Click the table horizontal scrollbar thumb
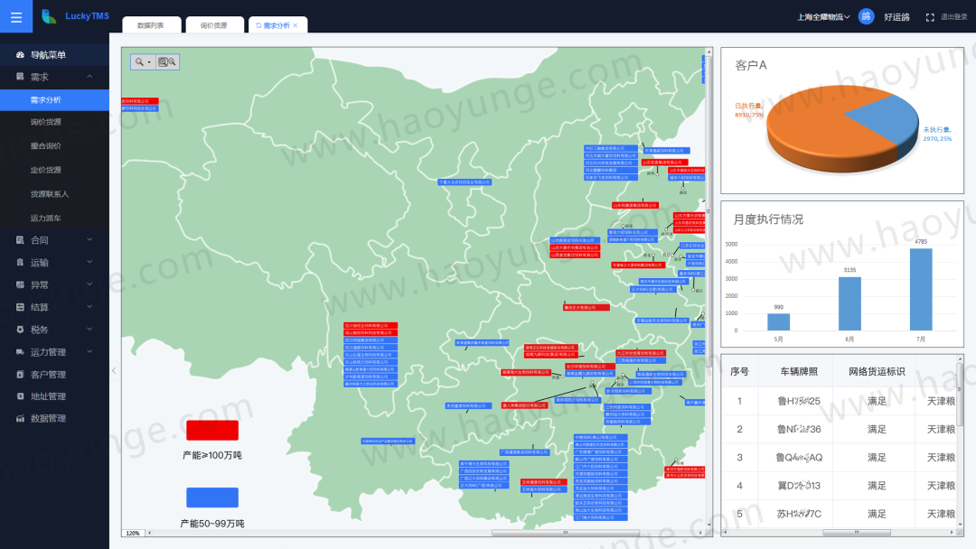976x549 pixels. point(857,532)
